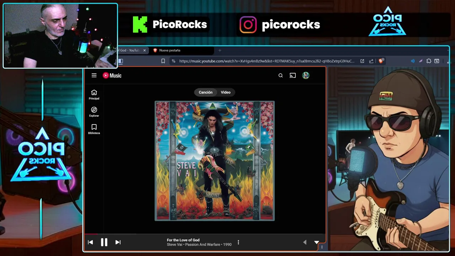The height and width of the screenshot is (256, 455).
Task: Open the purple feather extension icon
Action: (x=421, y=61)
